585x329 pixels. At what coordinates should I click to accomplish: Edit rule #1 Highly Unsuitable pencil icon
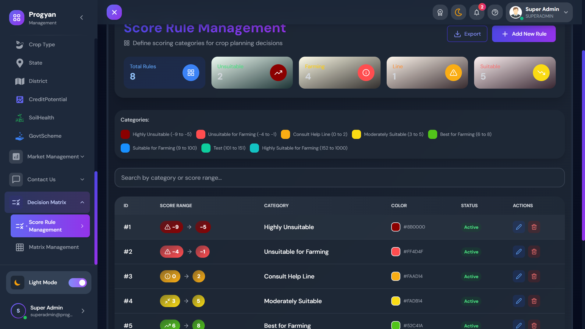(x=519, y=227)
